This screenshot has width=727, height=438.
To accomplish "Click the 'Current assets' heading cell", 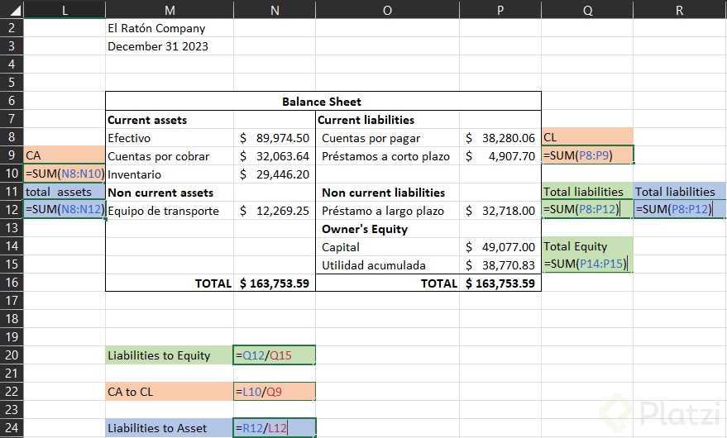I will [170, 120].
